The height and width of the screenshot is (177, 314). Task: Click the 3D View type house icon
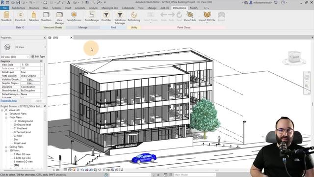click(7, 47)
